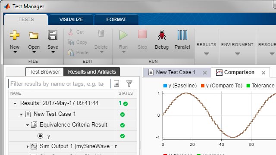Click the y (Compare To) orange legend swatch
This screenshot has width=276, height=155.
click(x=203, y=86)
